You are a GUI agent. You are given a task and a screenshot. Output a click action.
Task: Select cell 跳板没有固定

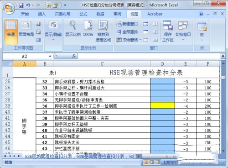pos(102,136)
